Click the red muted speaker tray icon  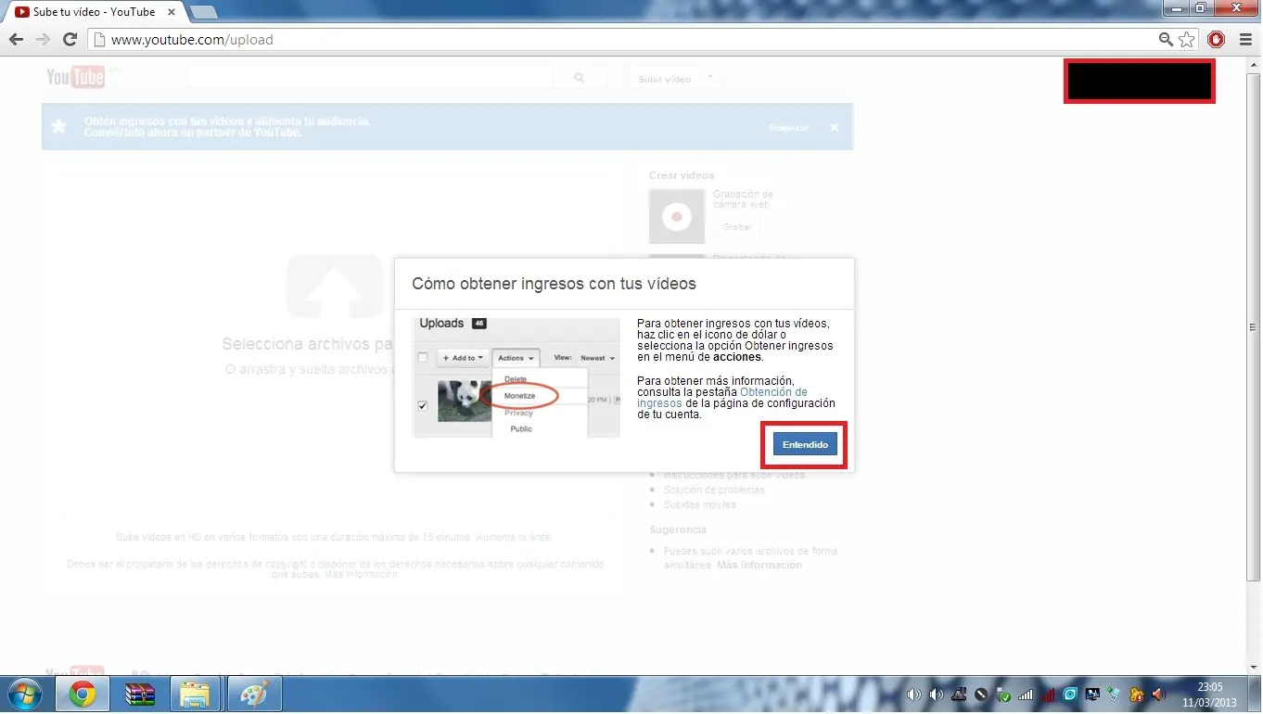click(1159, 695)
